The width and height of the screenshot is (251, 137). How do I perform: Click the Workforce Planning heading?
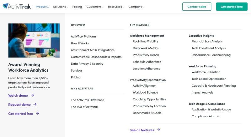click(x=202, y=66)
